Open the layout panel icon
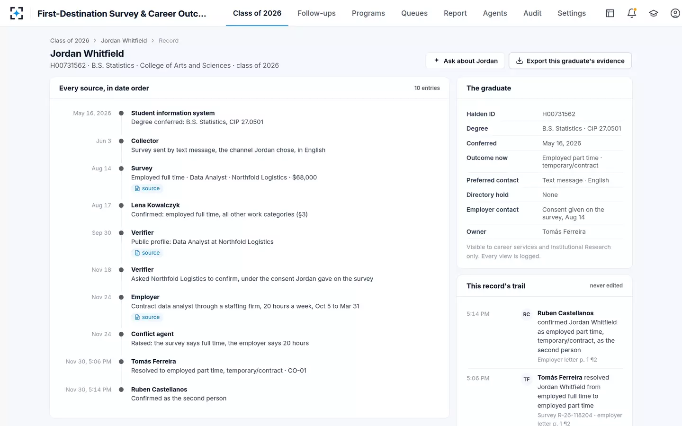The width and height of the screenshot is (682, 426). (610, 13)
